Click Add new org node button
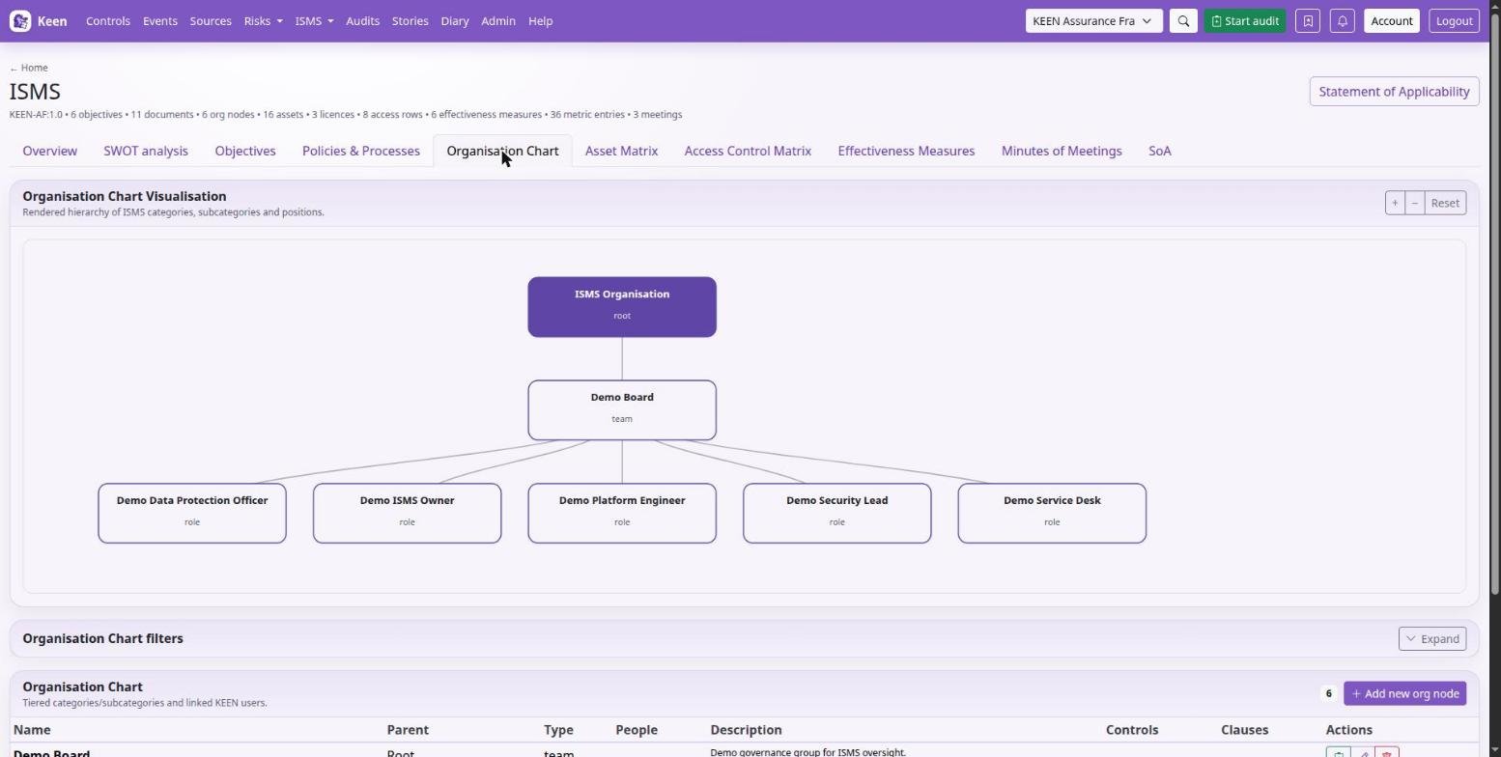The image size is (1501, 757). [1405, 694]
